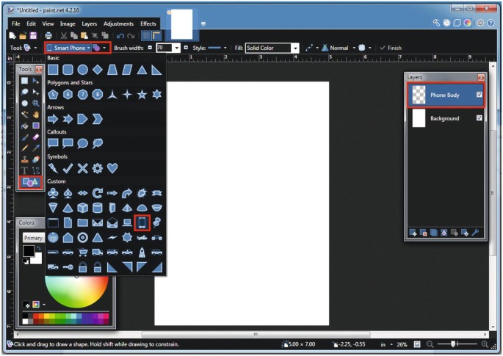Select the rocket shape in Custom

142,252
